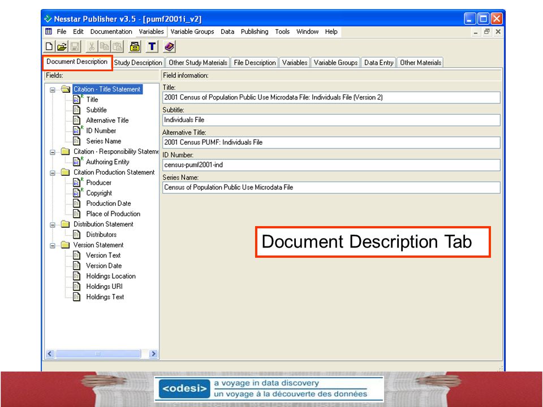Open the File menu
Viewport: 543px width, 407px height.
click(62, 32)
